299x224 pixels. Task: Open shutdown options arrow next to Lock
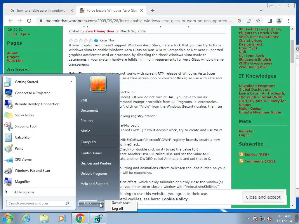[101, 203]
